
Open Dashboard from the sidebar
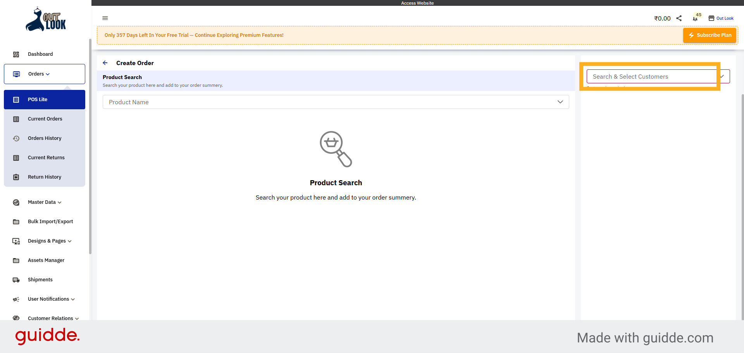[x=45, y=54]
